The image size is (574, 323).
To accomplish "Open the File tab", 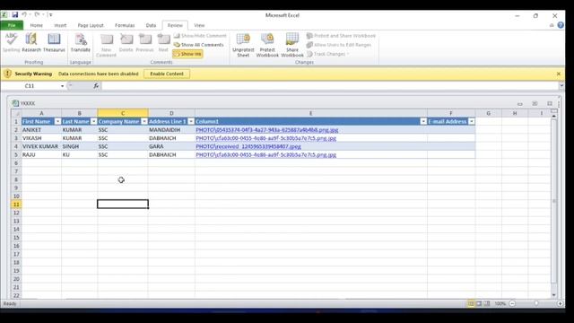I will (12, 25).
